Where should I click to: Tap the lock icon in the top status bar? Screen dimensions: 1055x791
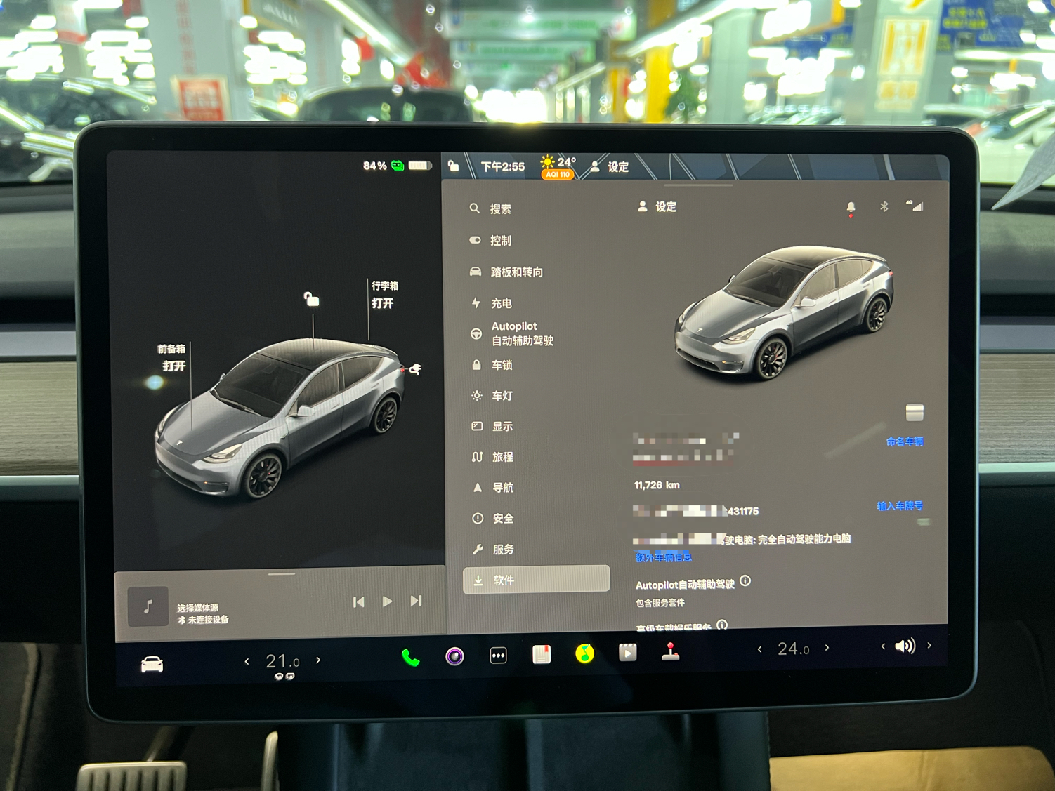pos(453,166)
